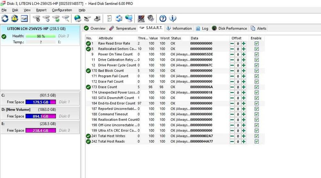Toggle Enable checkbox for Command Timeout
This screenshot has width=321, height=178.
(x=256, y=114)
